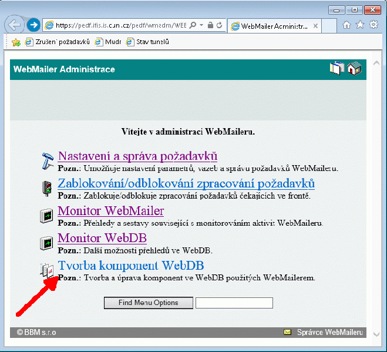Viewport: 387px width, 352px height.
Task: Click the hammer icon beside Nastavení
Action: pos(48,161)
